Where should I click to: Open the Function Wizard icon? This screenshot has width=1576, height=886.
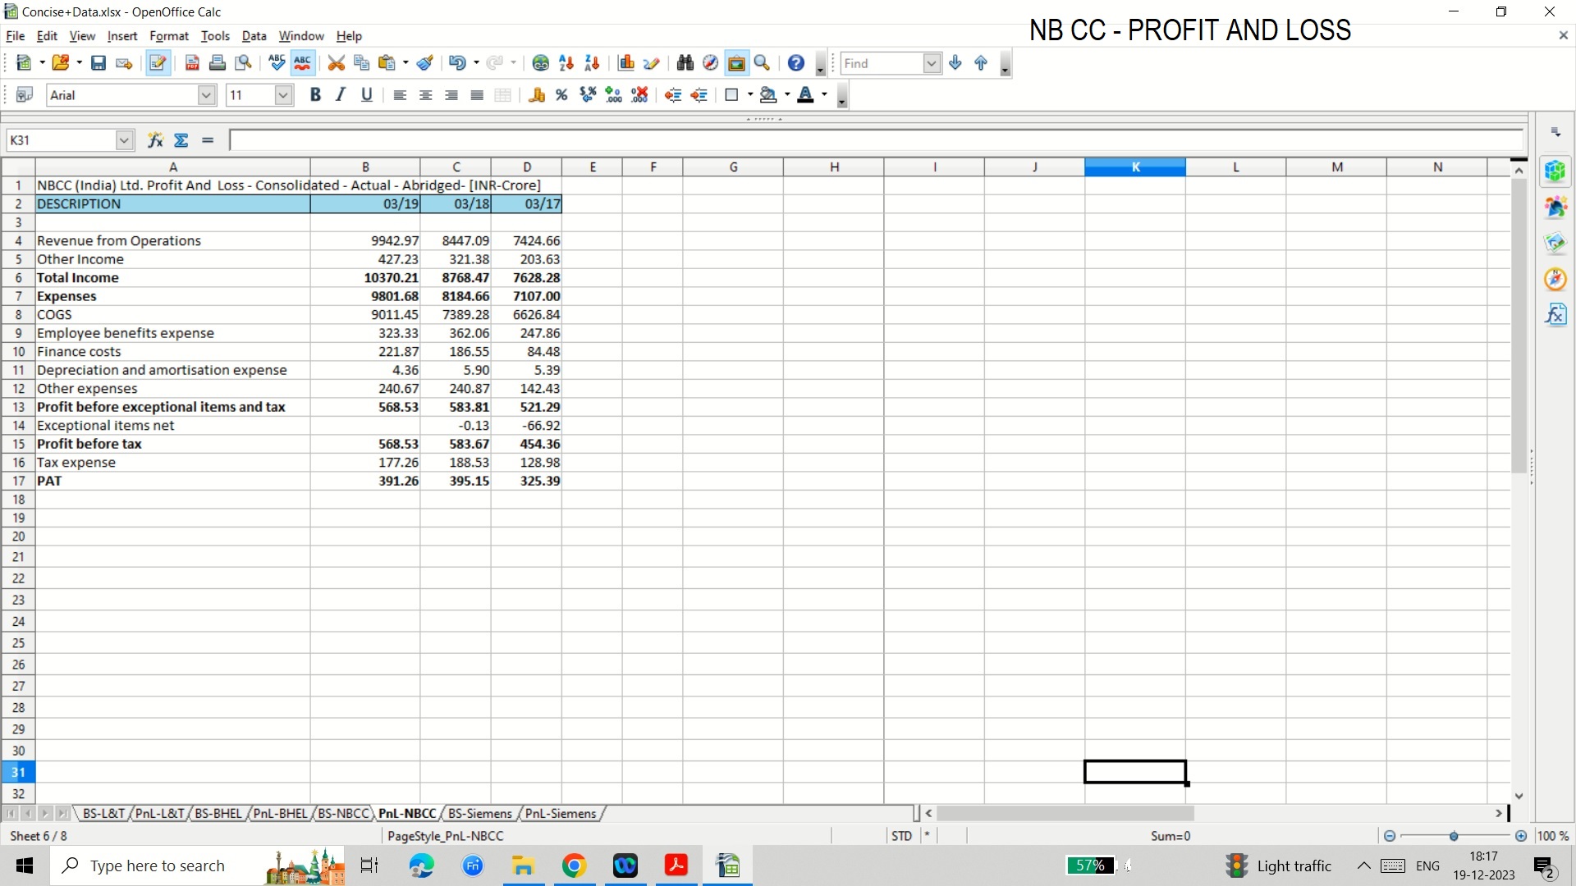(x=155, y=140)
